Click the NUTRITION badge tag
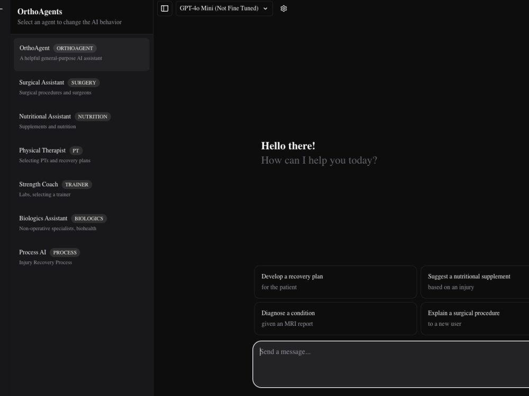 [x=93, y=117]
